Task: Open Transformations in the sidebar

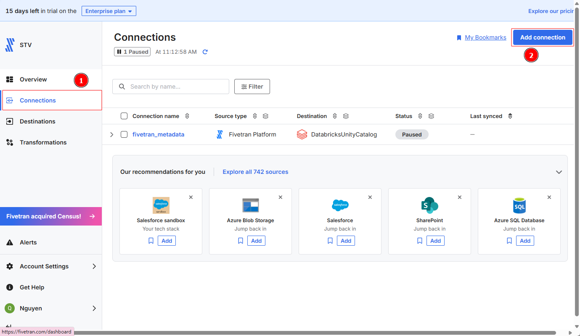Action: tap(43, 142)
